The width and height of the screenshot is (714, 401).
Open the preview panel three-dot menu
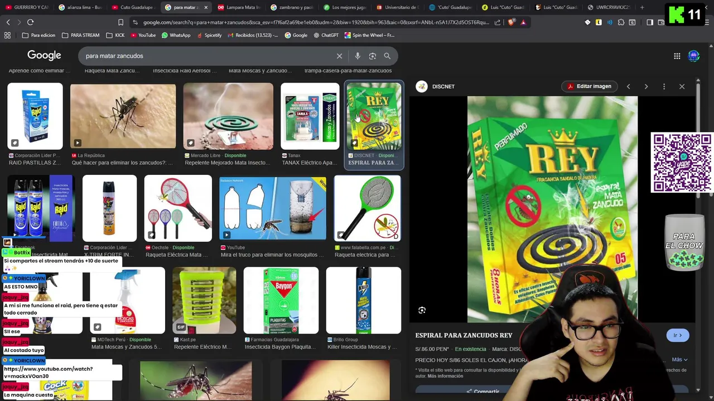click(x=664, y=86)
